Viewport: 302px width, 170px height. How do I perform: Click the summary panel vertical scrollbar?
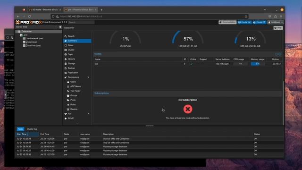coord(283,103)
